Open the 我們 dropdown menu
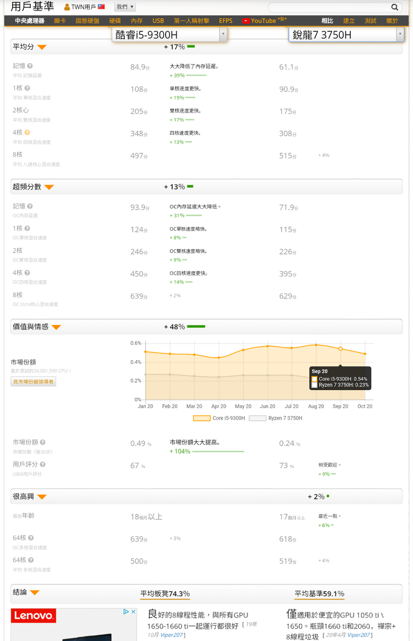The image size is (413, 641). [x=125, y=7]
